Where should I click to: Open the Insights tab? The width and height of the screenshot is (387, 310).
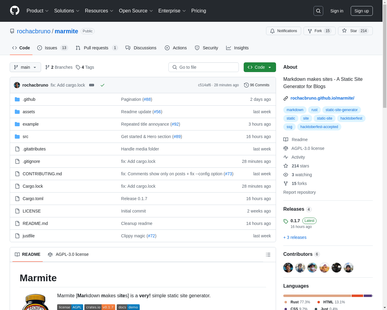[x=237, y=48]
